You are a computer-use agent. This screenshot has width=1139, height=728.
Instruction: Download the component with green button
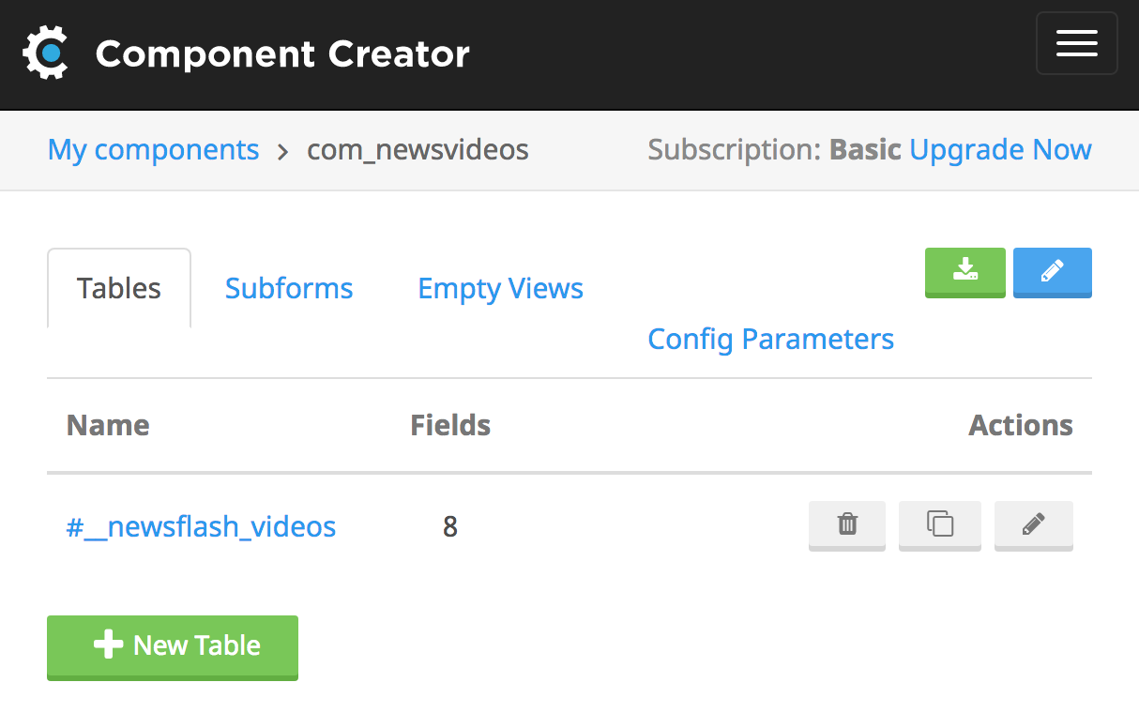point(964,272)
